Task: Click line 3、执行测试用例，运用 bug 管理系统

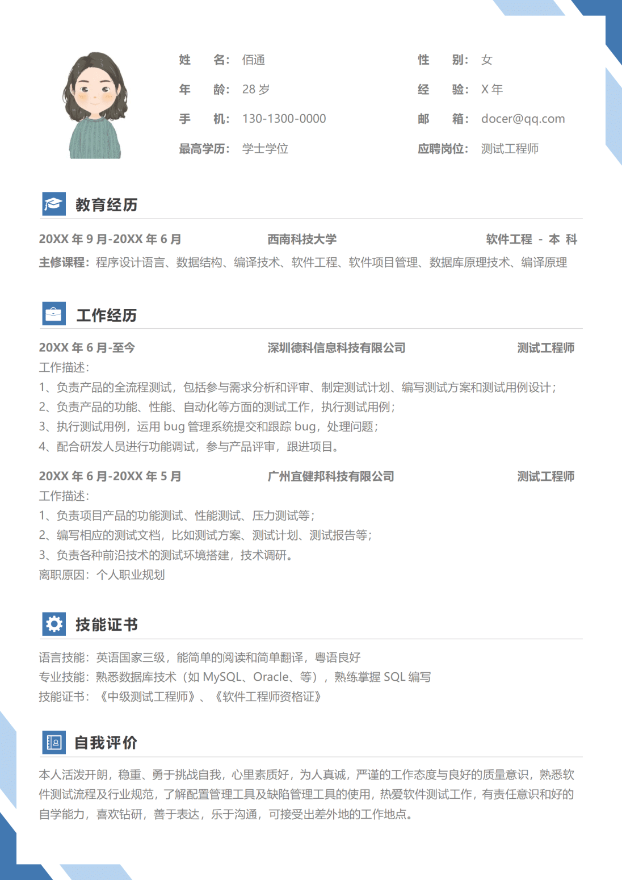Action: tap(209, 426)
